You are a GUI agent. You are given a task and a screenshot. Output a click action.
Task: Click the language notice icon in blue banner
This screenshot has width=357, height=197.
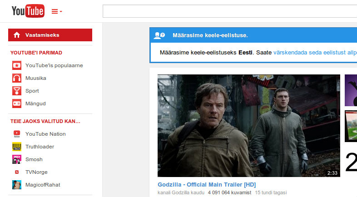[159, 35]
